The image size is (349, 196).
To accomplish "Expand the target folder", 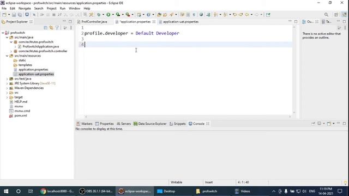I will (7, 97).
